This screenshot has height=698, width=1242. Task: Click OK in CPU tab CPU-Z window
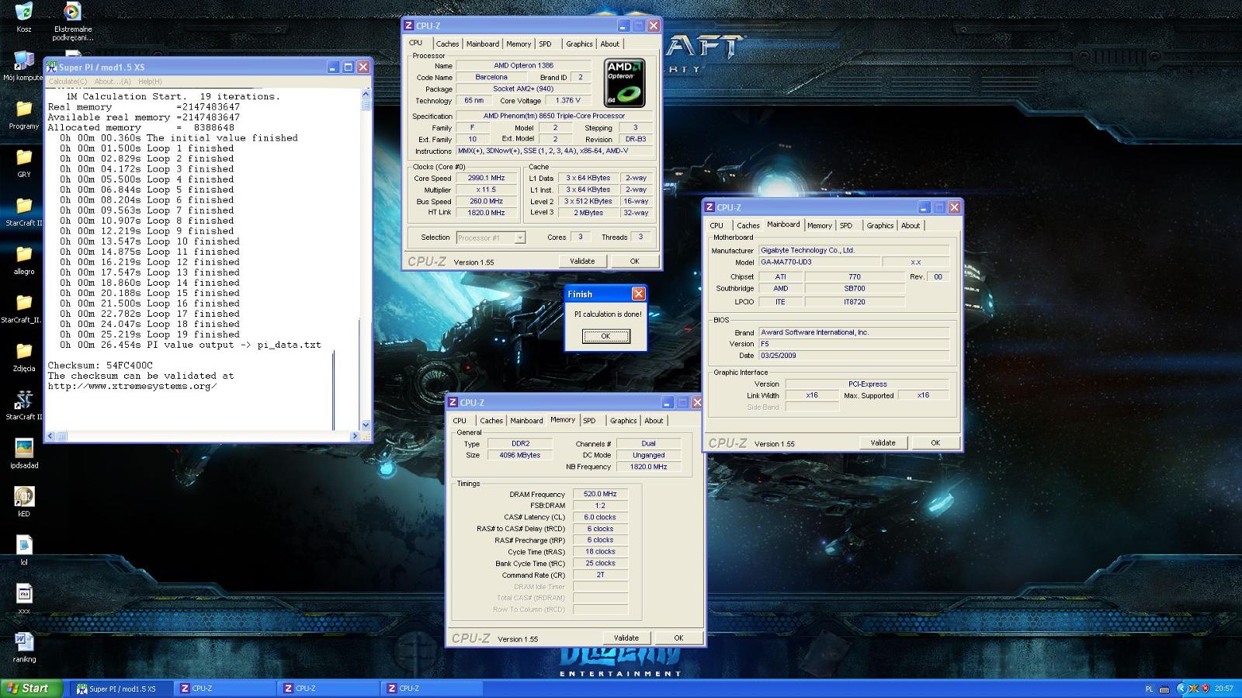click(634, 262)
